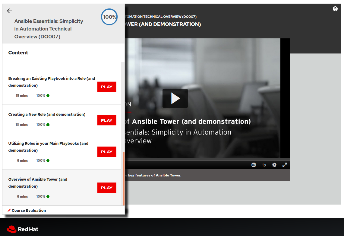Screen dimensions: 344x236
Task: Play Breaking an Existing Playbook lesson
Action: point(107,87)
